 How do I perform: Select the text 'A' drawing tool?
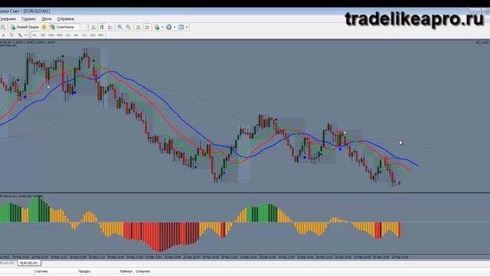click(x=3, y=35)
